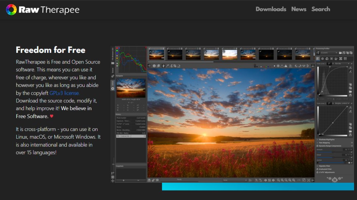Select the bright overexposed thumbnail in filmstrip
Screen dimensions: 357x200
(x=230, y=55)
